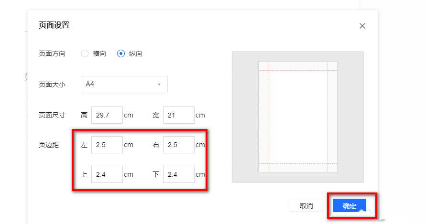The height and width of the screenshot is (224, 426).
Task: Click the 页面大小 label
Action: (52, 85)
